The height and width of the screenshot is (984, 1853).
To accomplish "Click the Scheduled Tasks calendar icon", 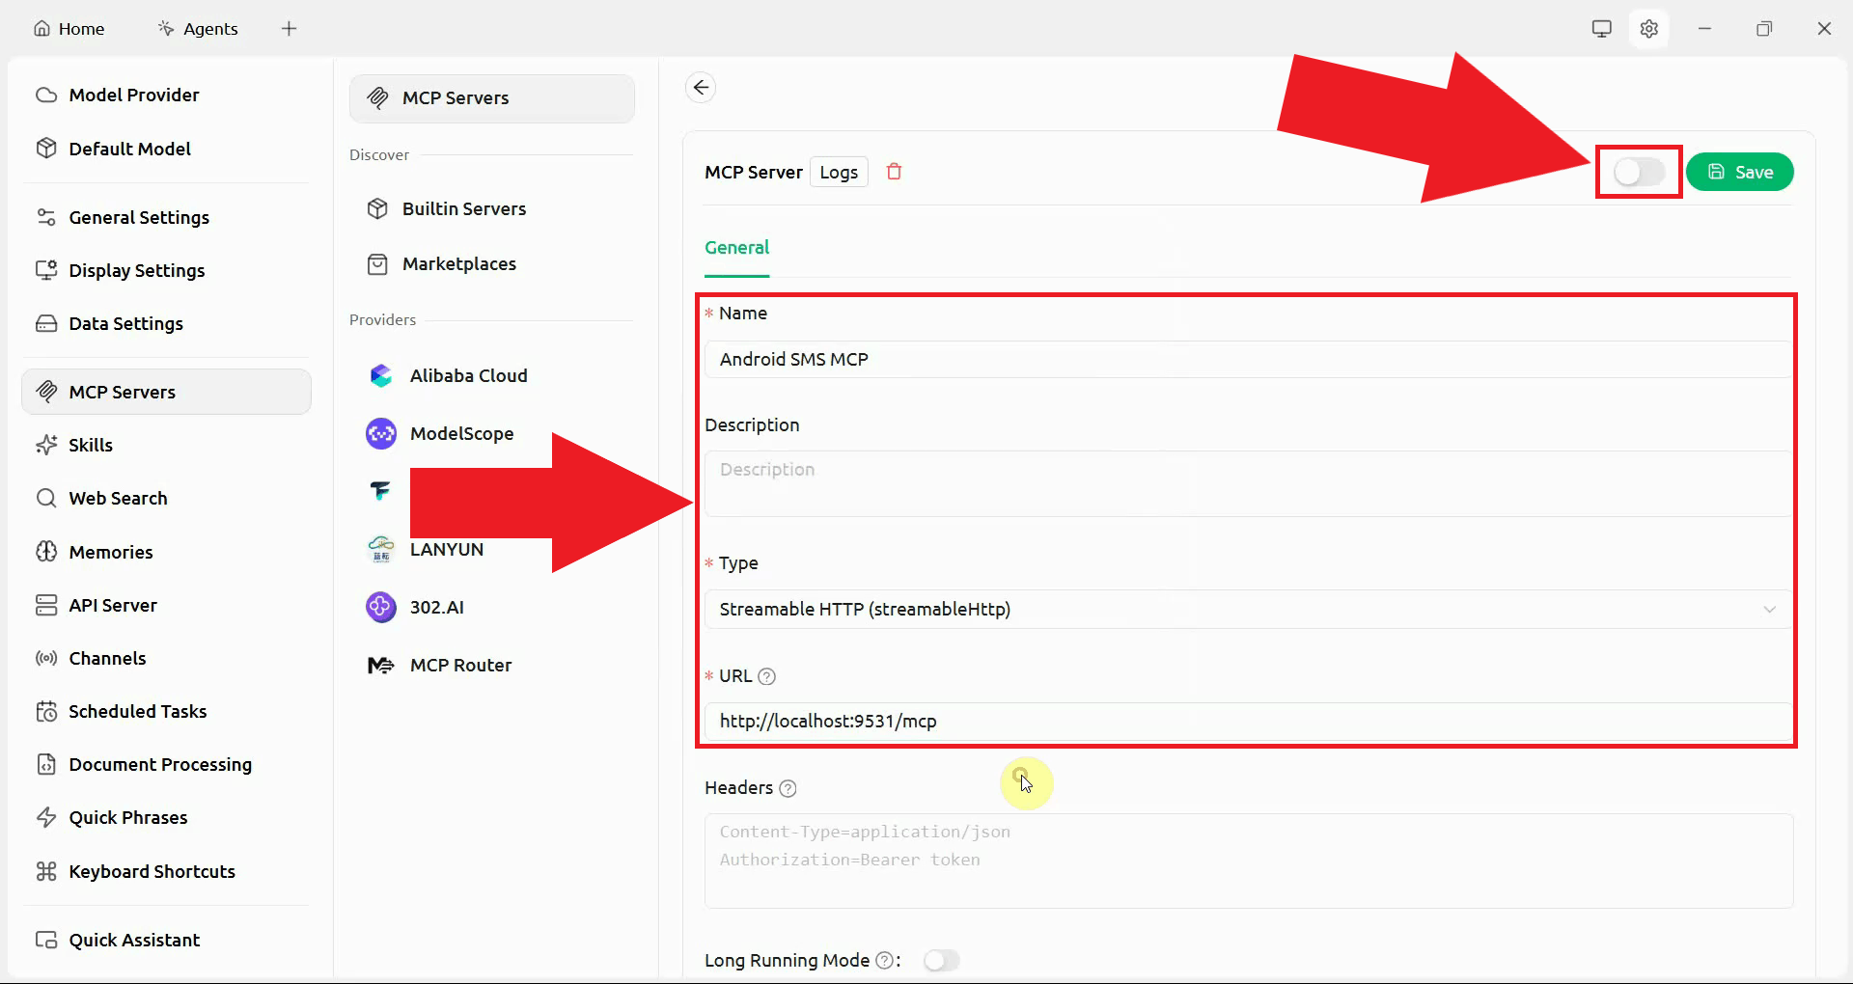I will coord(46,711).
